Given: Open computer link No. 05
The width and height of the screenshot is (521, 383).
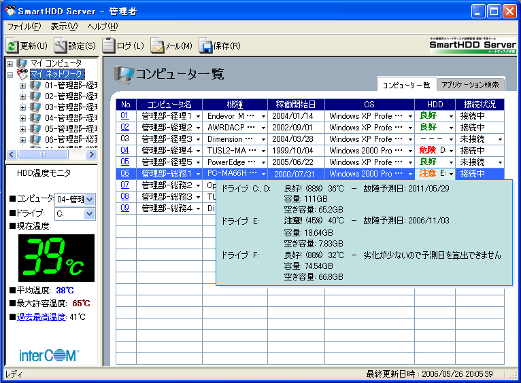Looking at the screenshot, I should (124, 162).
